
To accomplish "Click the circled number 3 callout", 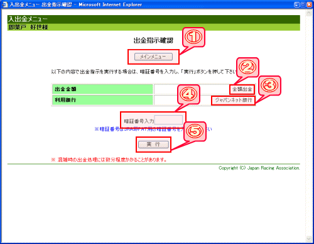I will point(269,86).
